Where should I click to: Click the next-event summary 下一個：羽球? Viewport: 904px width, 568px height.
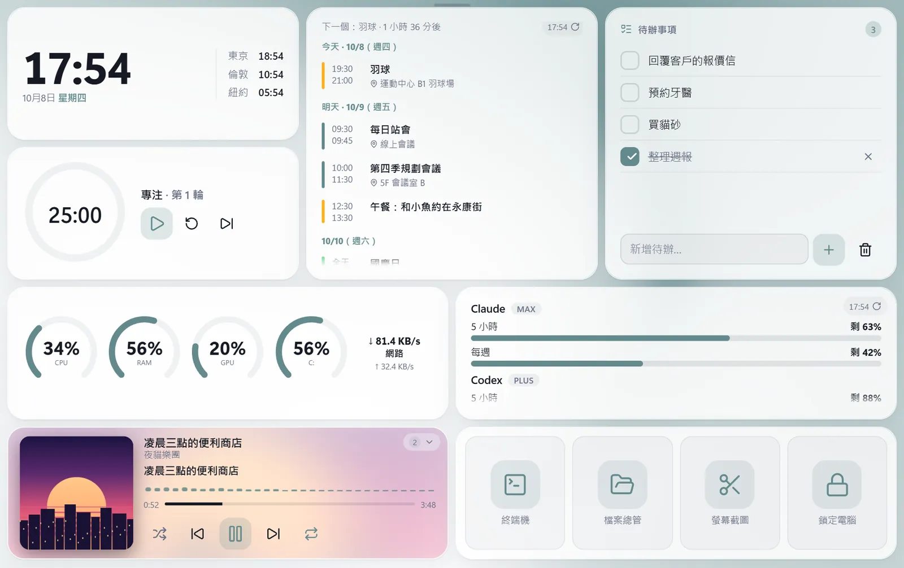[x=381, y=27]
